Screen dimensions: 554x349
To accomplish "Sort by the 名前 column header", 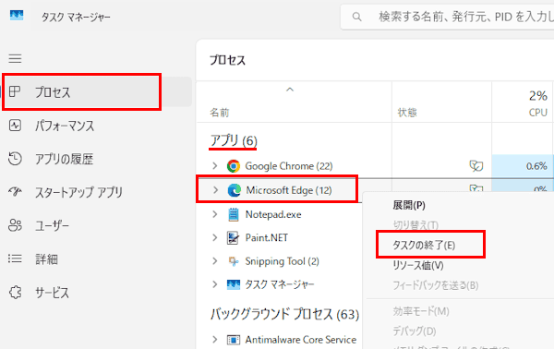I will pyautogui.click(x=220, y=113).
